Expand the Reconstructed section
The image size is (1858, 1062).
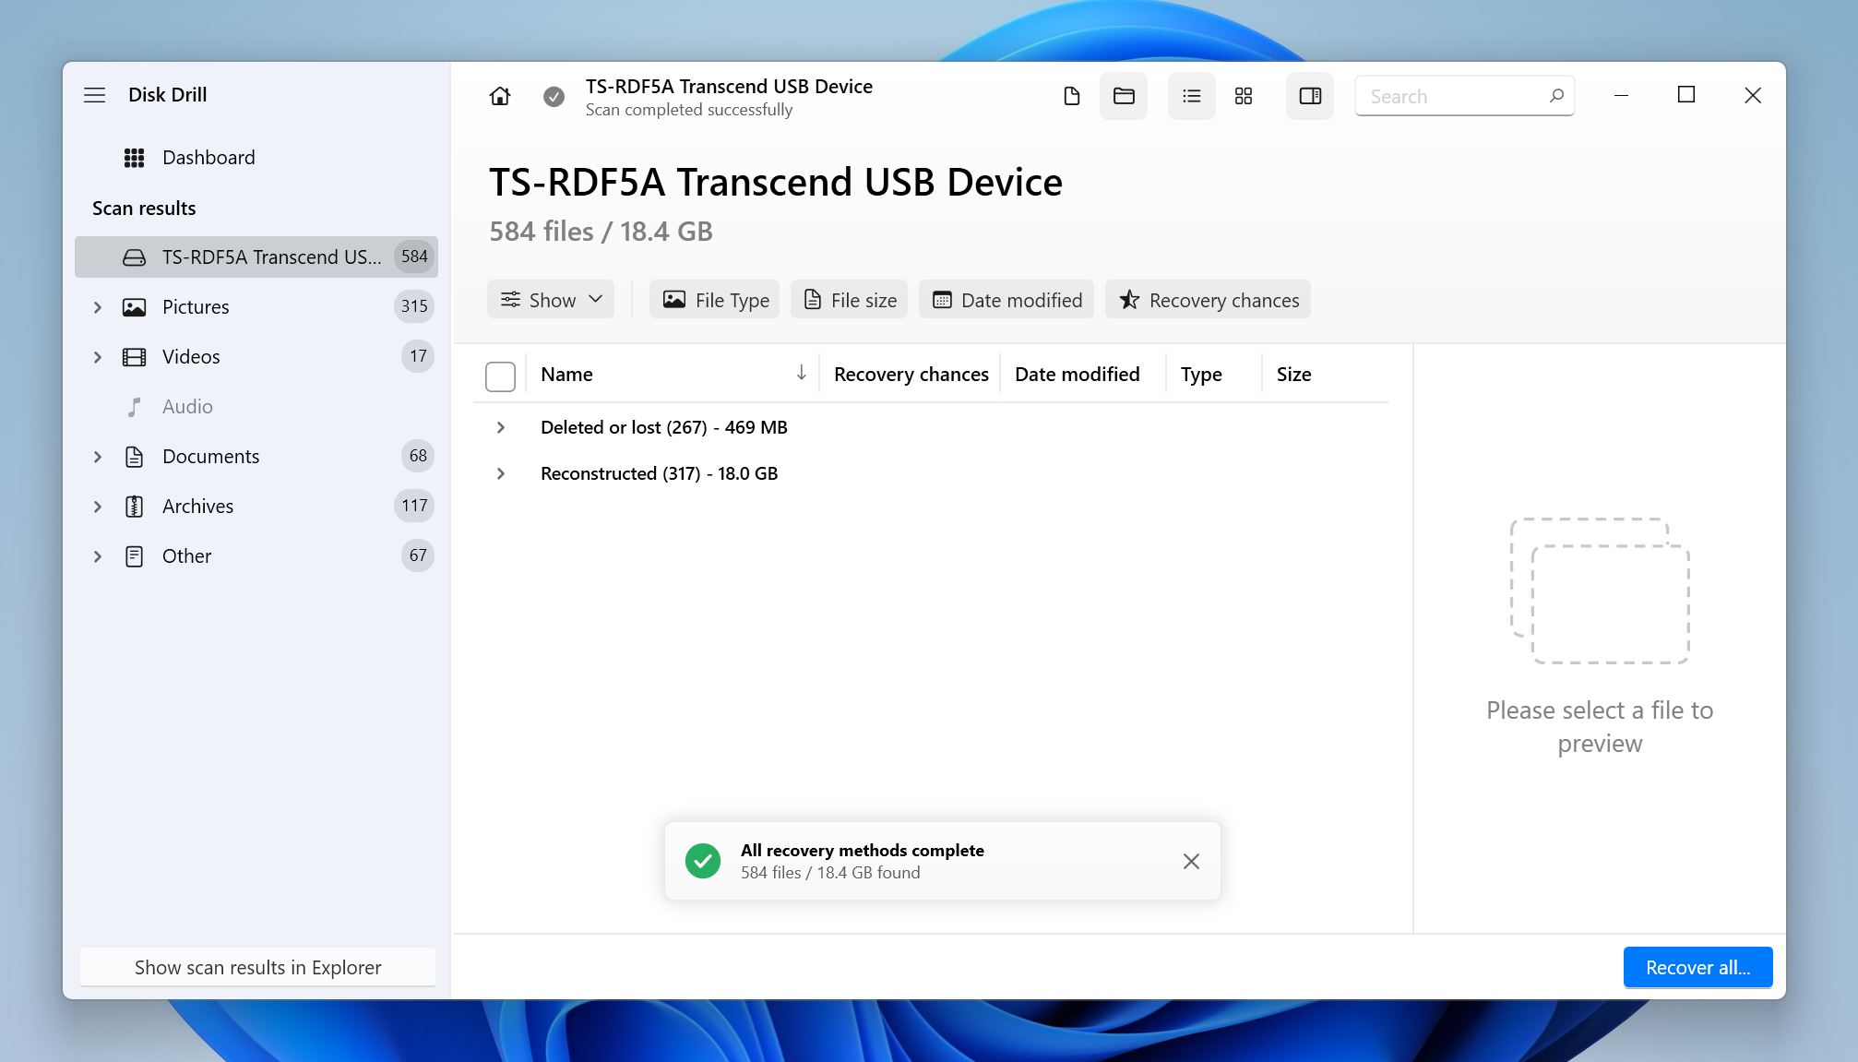click(x=502, y=473)
